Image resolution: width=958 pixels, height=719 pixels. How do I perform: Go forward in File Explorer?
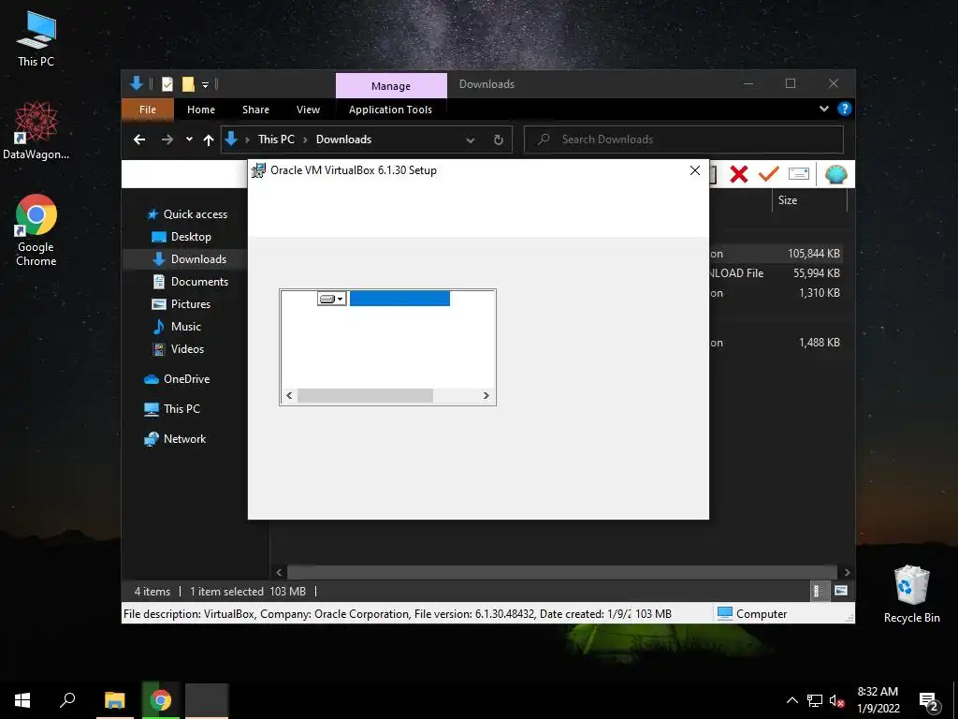coord(167,139)
